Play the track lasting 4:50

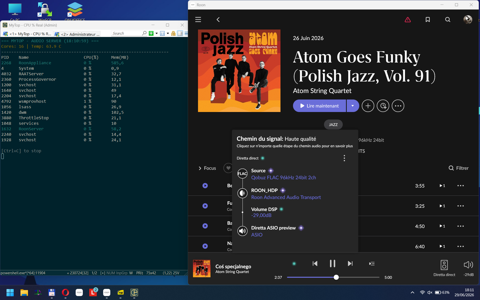[205, 226]
